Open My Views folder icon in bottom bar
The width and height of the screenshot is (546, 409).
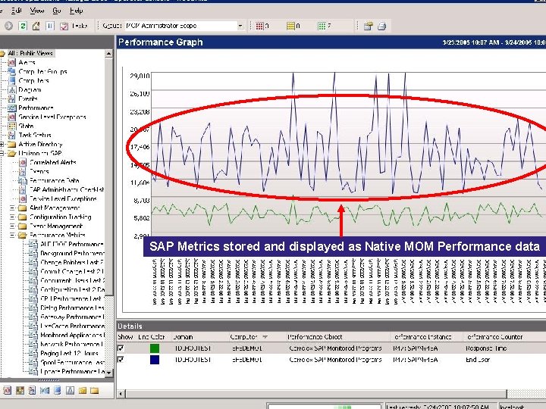pyautogui.click(x=82, y=391)
